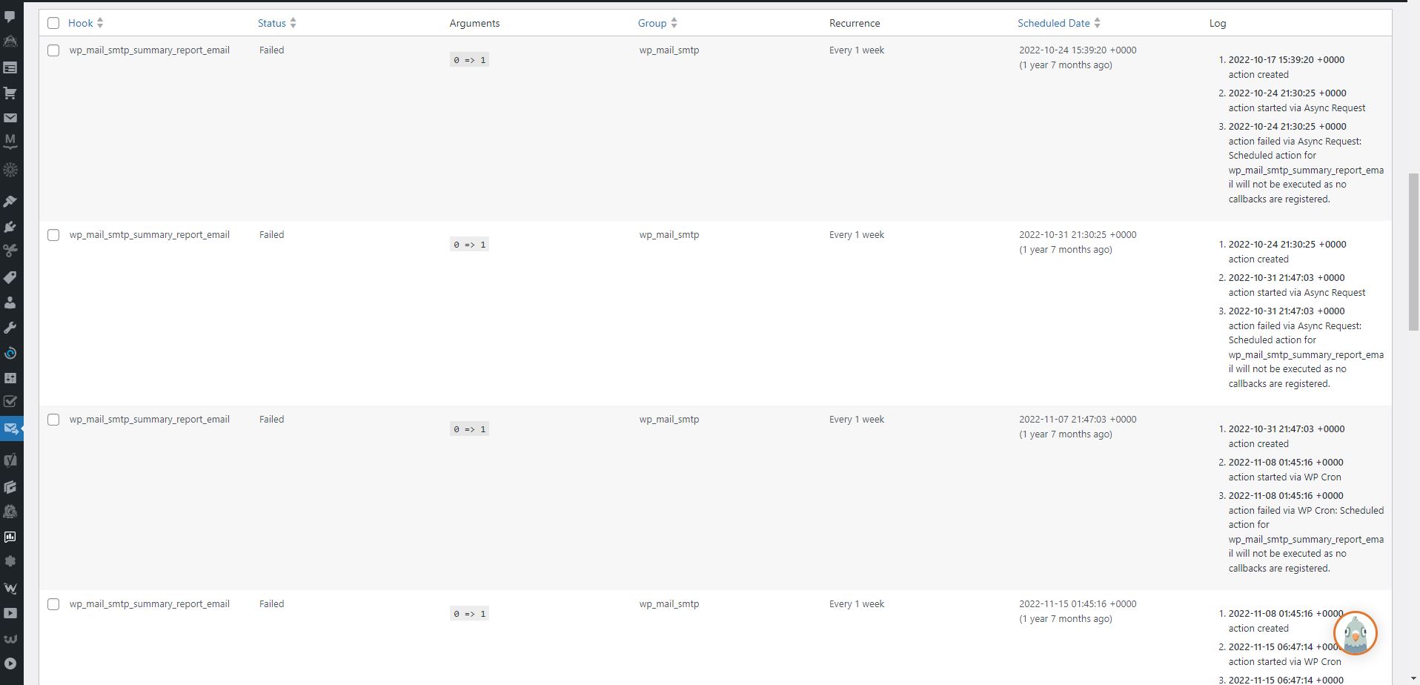Select the row scheduled 2022-10-24 15:39:20

53,50
